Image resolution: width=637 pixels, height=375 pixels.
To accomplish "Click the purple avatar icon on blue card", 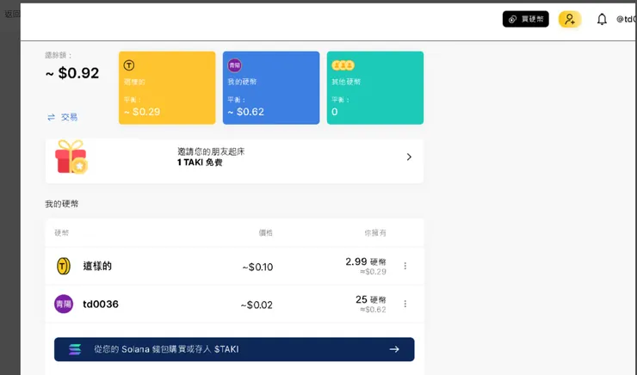I will 234,65.
